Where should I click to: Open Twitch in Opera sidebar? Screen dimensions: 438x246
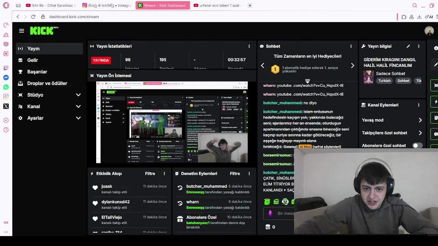(6, 68)
